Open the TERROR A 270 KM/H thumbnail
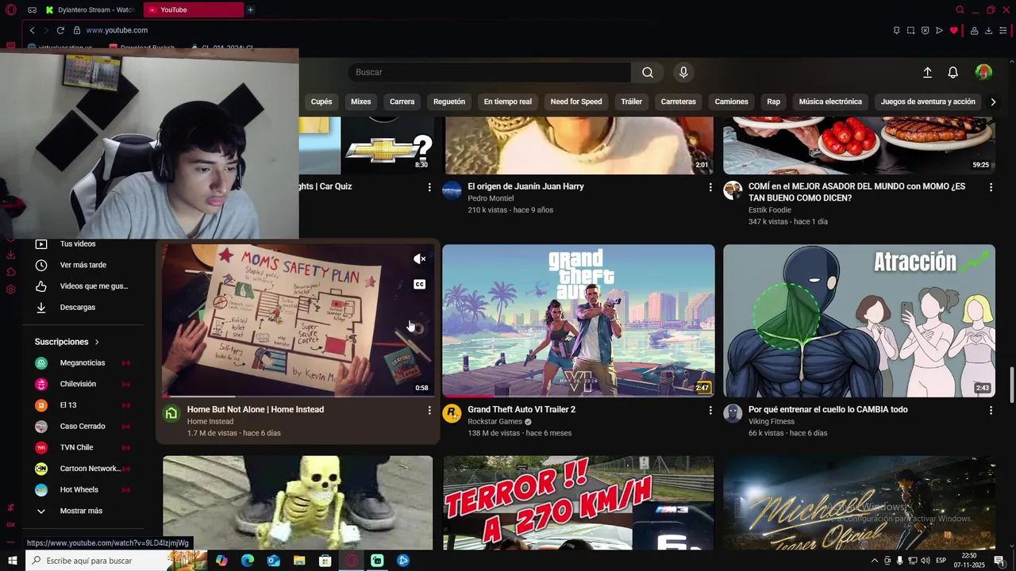This screenshot has width=1016, height=571. click(x=579, y=503)
